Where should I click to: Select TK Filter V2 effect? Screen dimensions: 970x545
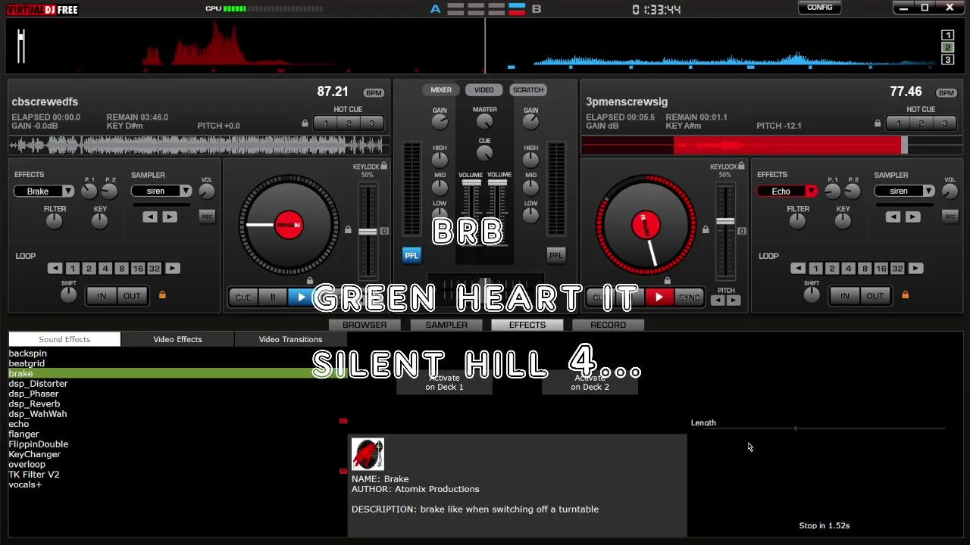click(34, 475)
